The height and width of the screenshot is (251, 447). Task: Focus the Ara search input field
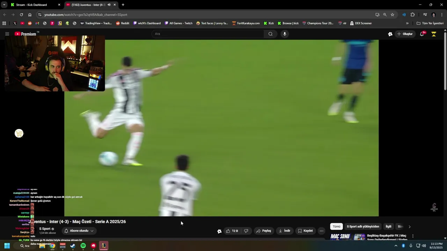click(208, 34)
